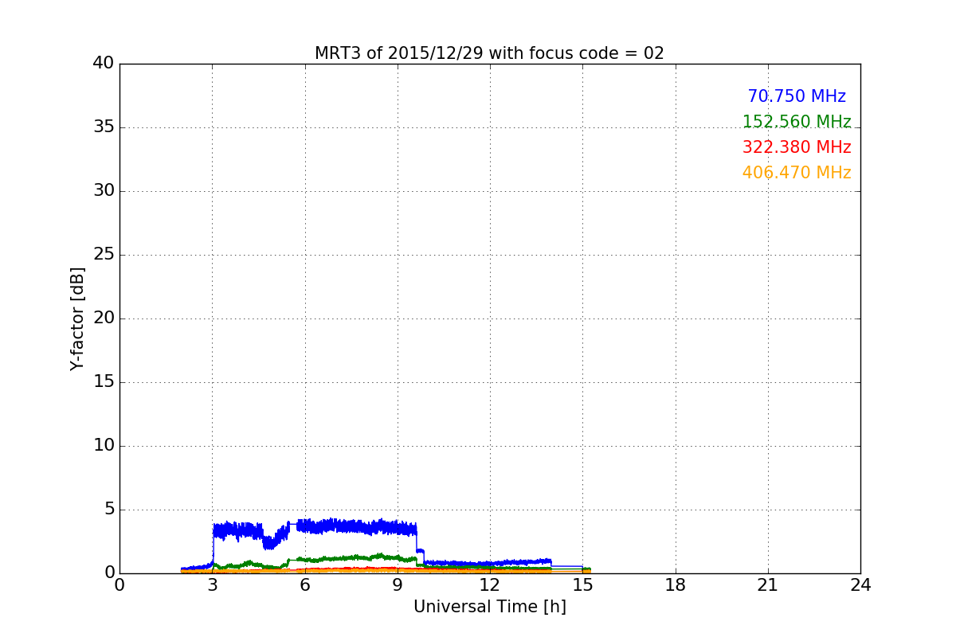
Task: Click the 'Y-factor [dB]' axis label
Action: click(x=77, y=318)
